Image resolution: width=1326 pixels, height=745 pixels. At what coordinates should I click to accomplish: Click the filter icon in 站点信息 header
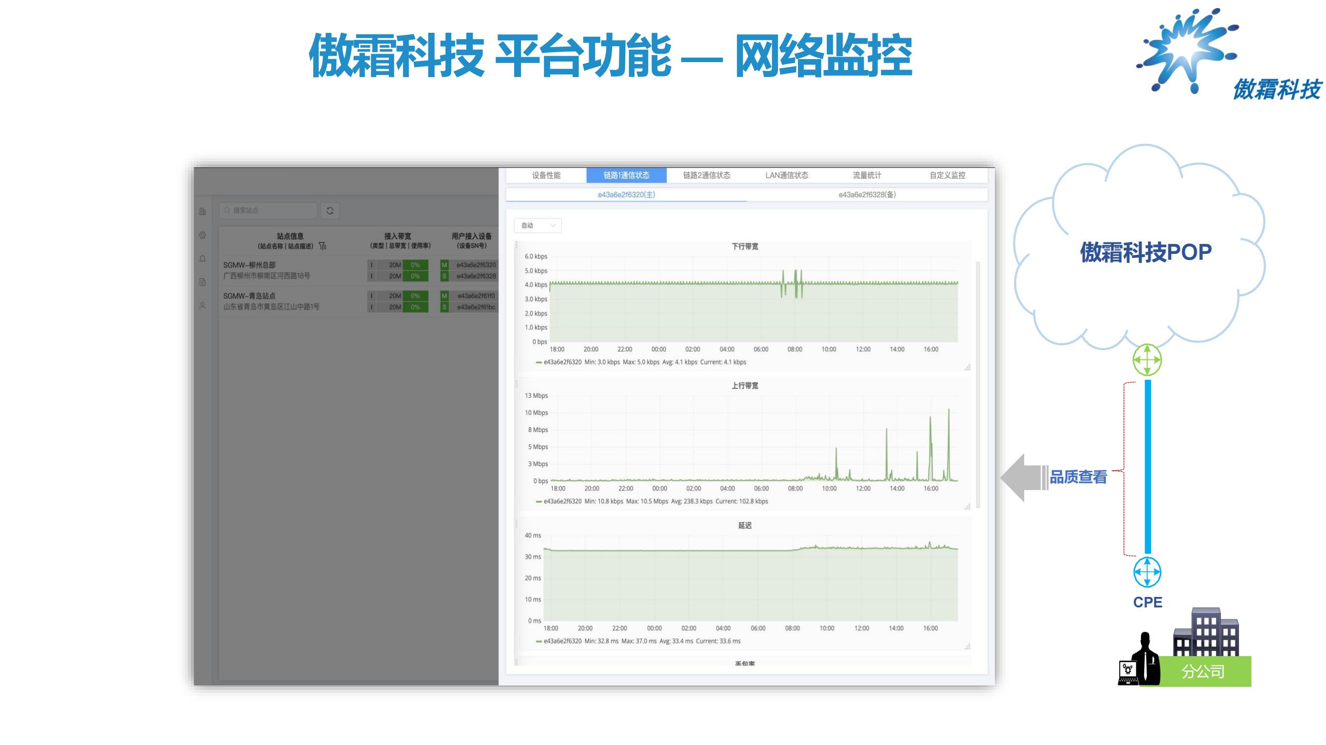(323, 246)
